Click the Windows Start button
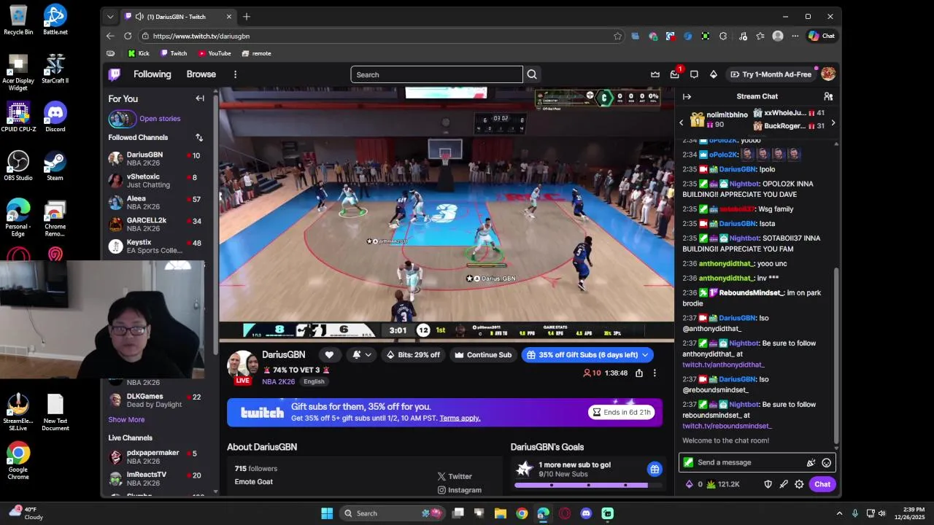The height and width of the screenshot is (525, 934). tap(327, 513)
